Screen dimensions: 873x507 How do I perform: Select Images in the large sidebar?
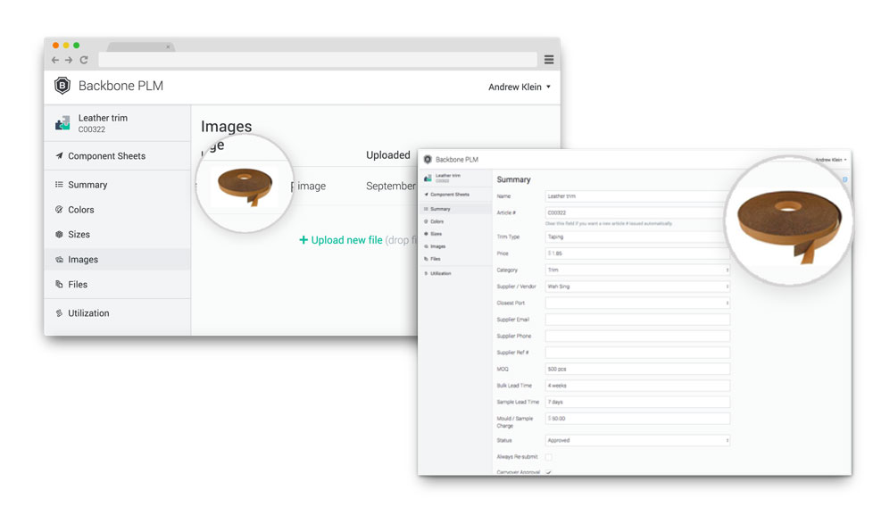point(118,260)
